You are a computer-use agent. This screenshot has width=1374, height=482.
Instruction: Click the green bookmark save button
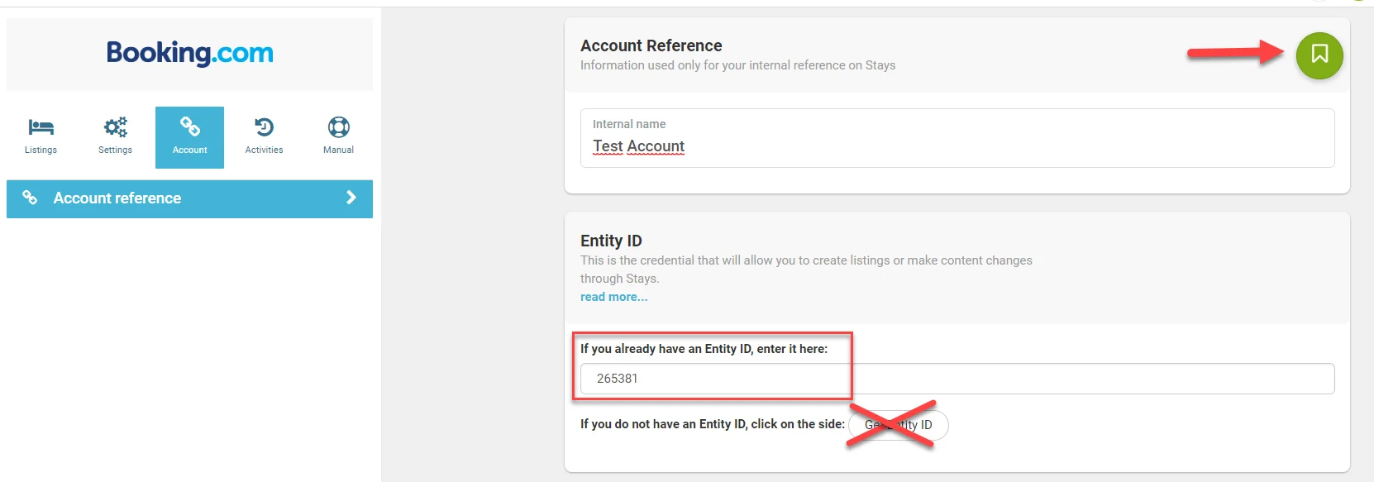(1319, 55)
